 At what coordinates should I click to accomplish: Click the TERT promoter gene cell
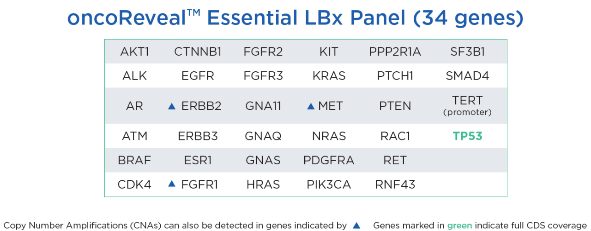[x=467, y=105]
